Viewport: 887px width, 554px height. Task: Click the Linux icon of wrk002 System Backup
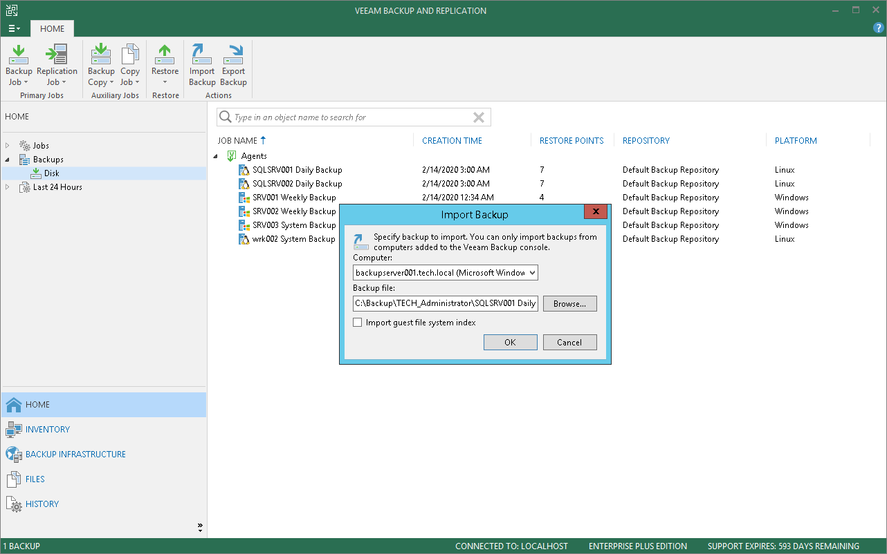tap(244, 239)
